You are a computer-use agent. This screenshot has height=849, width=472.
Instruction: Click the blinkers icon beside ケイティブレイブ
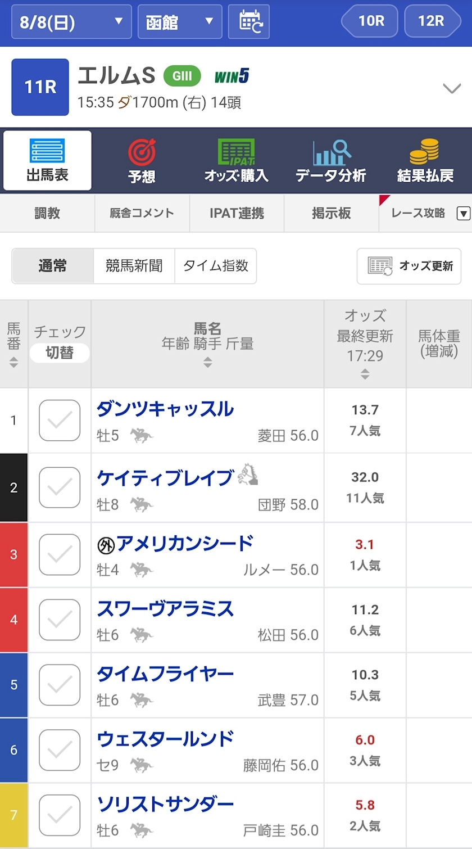coord(247,475)
